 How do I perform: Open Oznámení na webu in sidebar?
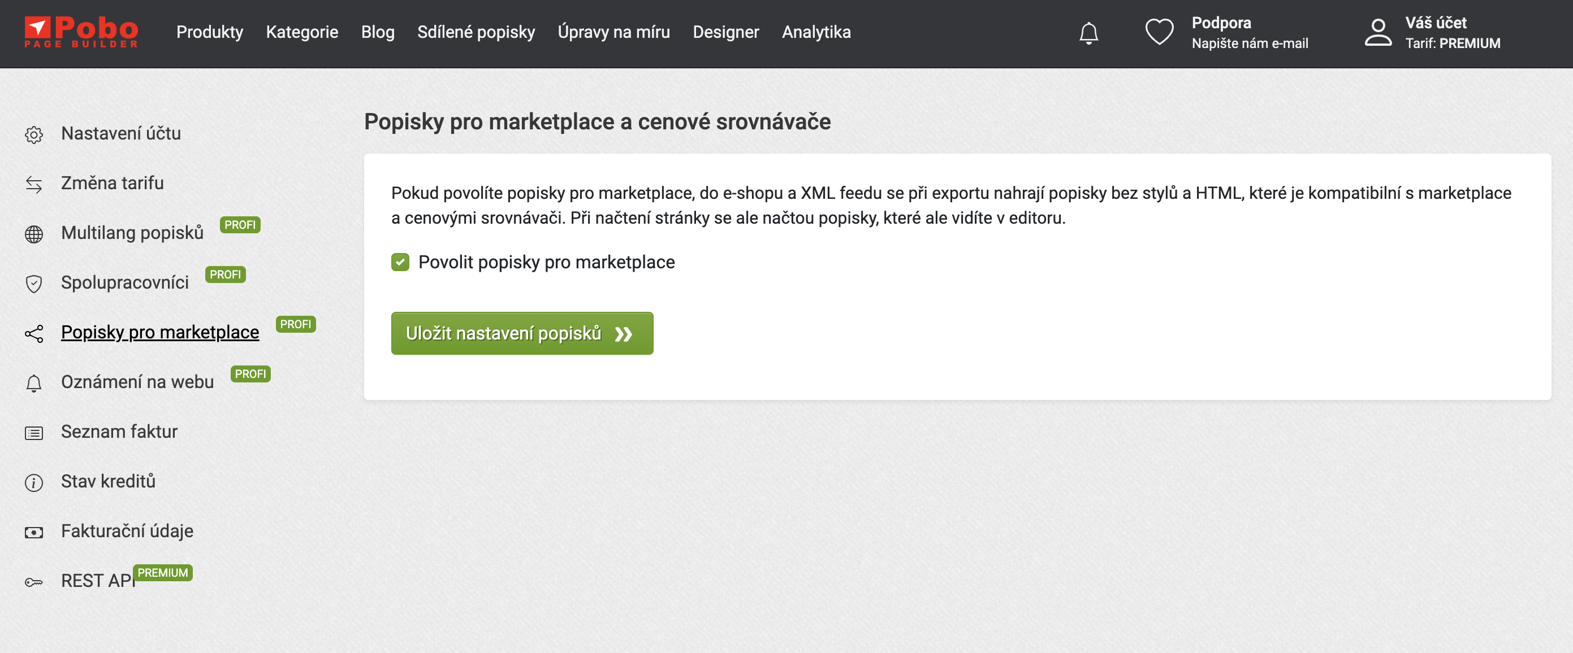pos(137,382)
